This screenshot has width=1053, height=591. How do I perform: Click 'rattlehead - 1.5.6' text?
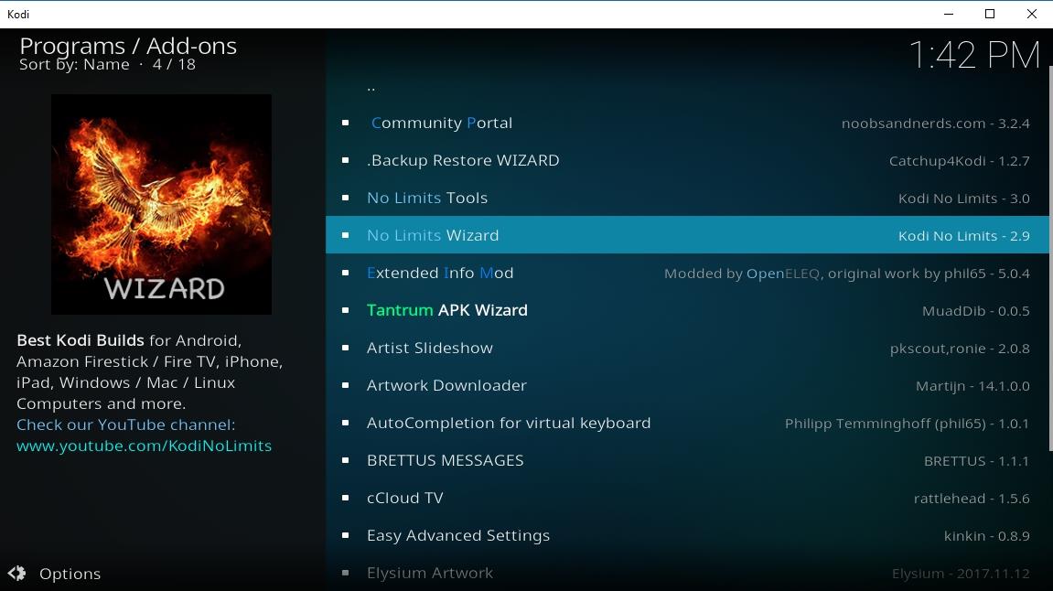[972, 499]
